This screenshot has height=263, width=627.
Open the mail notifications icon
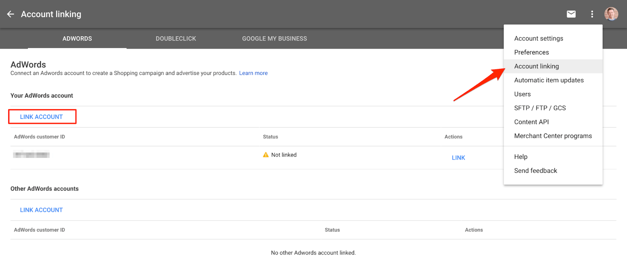click(571, 14)
